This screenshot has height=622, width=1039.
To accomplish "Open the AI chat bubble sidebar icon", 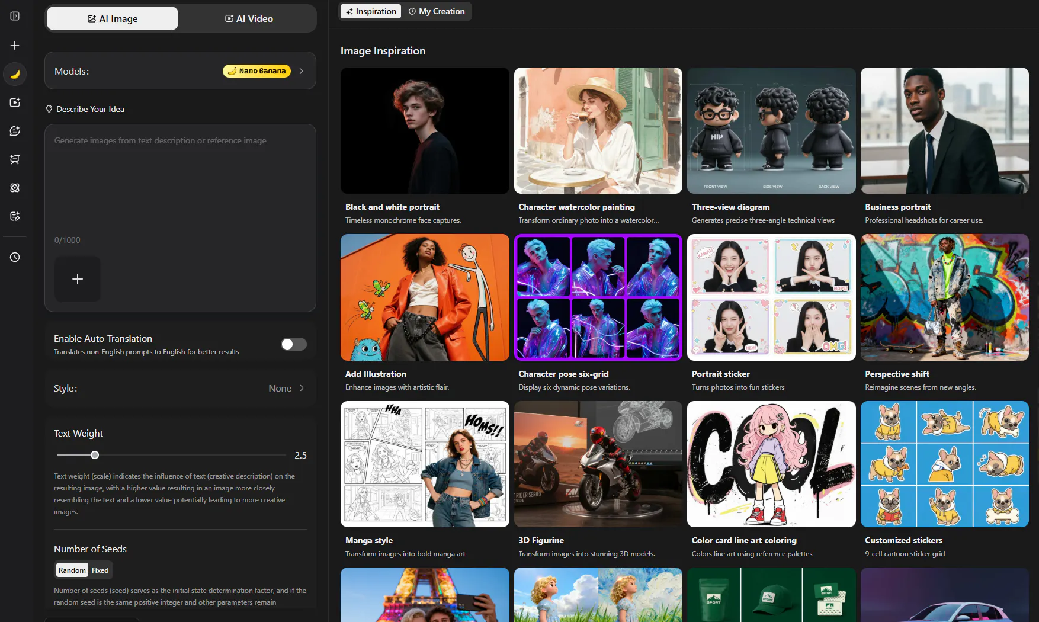I will click(x=15, y=131).
